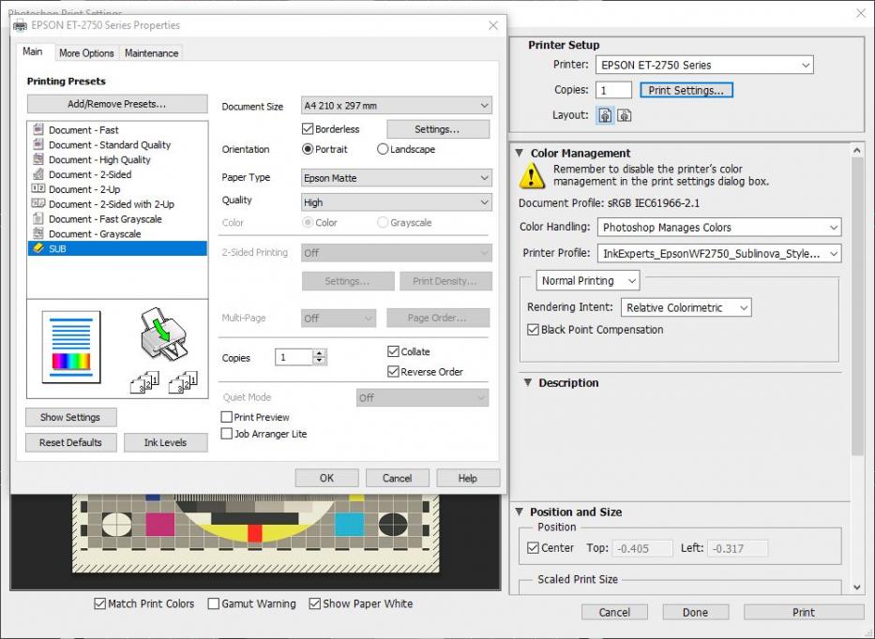Open the Rendering Intent dropdown
The image size is (875, 639).
click(686, 307)
